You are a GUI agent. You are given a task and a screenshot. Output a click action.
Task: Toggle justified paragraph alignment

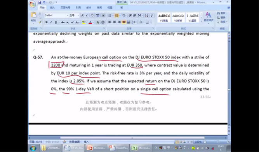(124, 22)
